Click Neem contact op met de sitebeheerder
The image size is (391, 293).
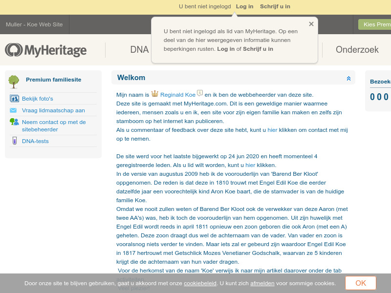pos(54,126)
